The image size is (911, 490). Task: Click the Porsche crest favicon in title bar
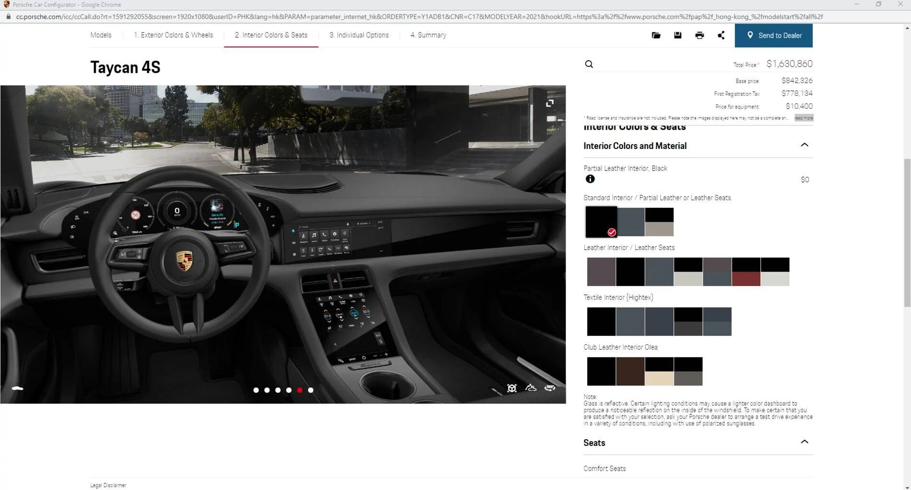(6, 4)
